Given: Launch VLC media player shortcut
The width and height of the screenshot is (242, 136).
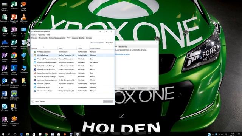Looking at the screenshot, I should tap(23, 19).
